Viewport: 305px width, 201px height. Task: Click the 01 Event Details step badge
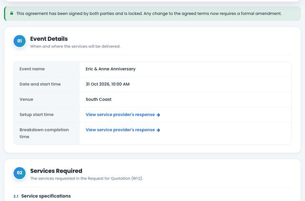(x=20, y=41)
